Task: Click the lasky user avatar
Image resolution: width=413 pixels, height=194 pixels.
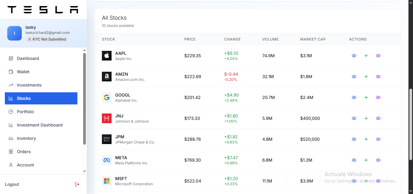Action: (x=15, y=33)
